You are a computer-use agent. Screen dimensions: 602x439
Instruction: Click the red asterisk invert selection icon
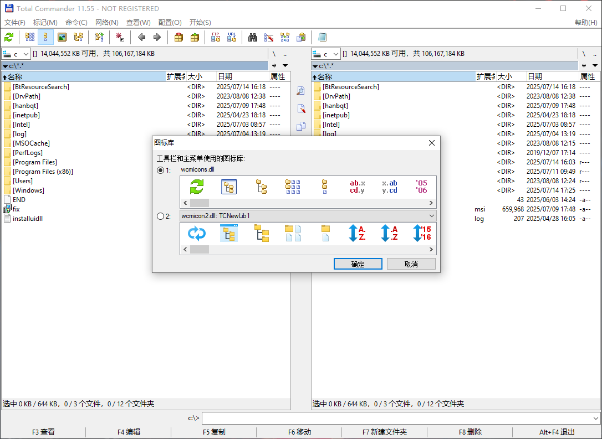coord(120,37)
